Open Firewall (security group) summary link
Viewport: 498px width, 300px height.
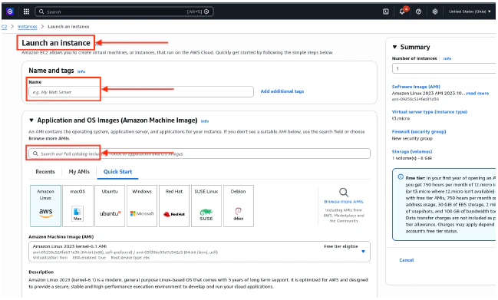pos(419,132)
